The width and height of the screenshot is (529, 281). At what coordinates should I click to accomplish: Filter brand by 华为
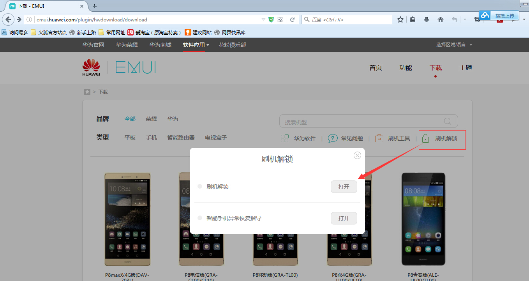173,119
